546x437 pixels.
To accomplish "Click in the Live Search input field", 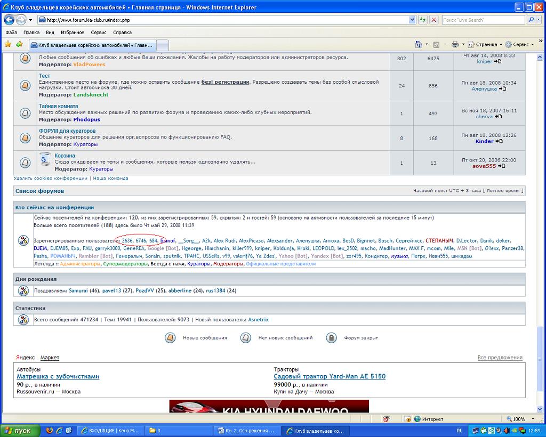I will click(x=483, y=20).
